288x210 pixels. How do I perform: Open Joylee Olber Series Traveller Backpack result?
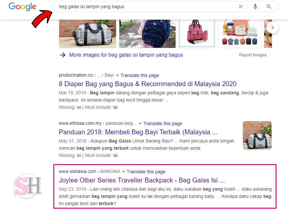pyautogui.click(x=142, y=180)
